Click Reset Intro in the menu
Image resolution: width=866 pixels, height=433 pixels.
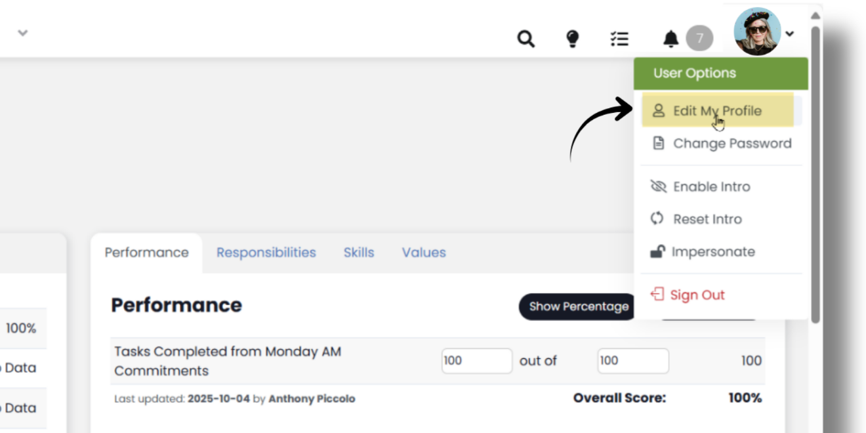click(x=707, y=219)
